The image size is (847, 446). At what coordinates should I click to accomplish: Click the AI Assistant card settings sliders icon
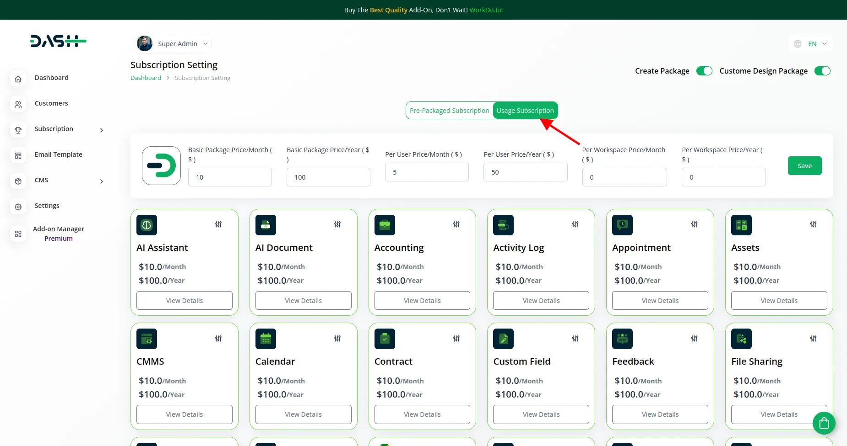[218, 224]
